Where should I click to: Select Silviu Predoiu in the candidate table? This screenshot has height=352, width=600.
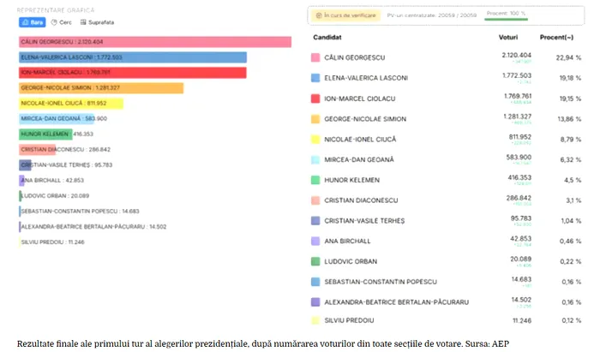click(348, 320)
